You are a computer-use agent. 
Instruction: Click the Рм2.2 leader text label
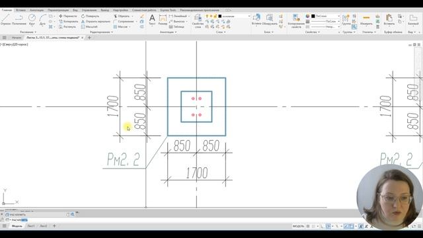pos(124,159)
